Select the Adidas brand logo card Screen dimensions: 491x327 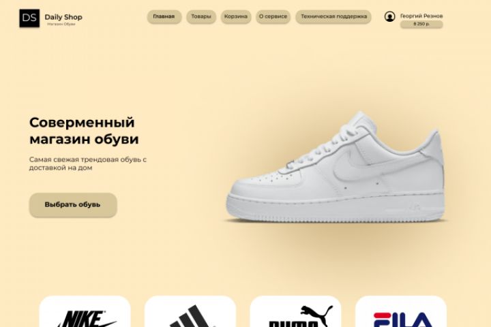click(190, 311)
